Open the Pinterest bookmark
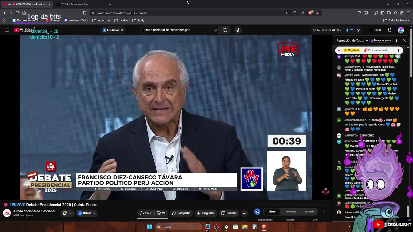413x232 pixels. point(53,20)
